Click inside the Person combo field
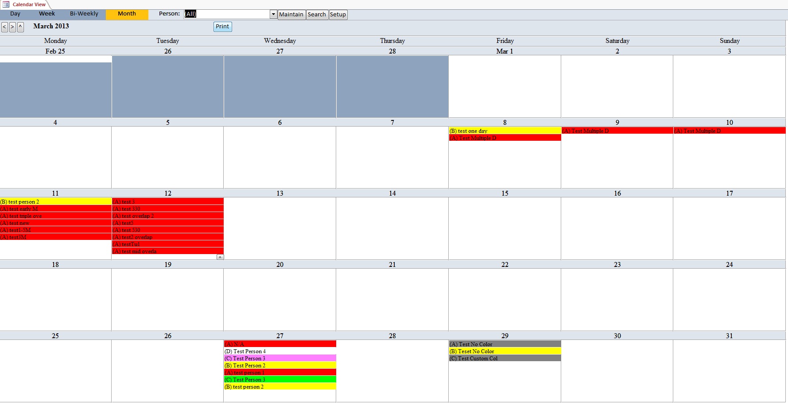The width and height of the screenshot is (788, 405). coord(226,14)
